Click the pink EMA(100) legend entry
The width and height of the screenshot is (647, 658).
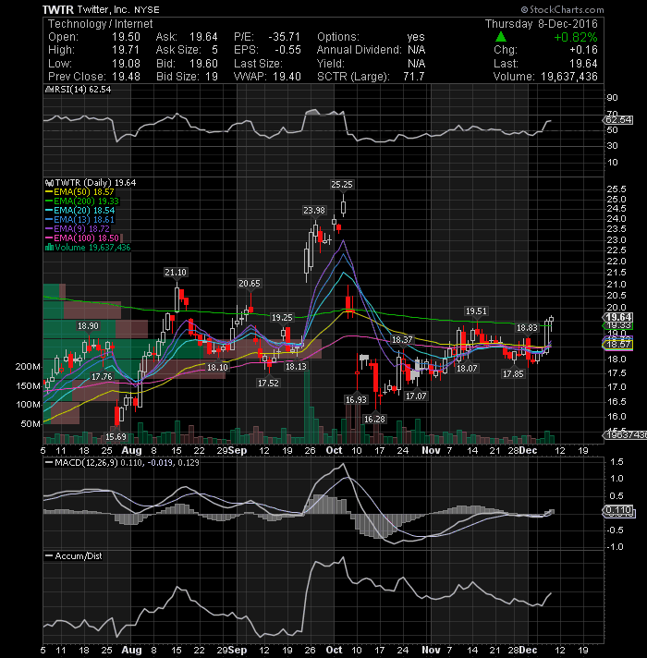click(x=82, y=238)
